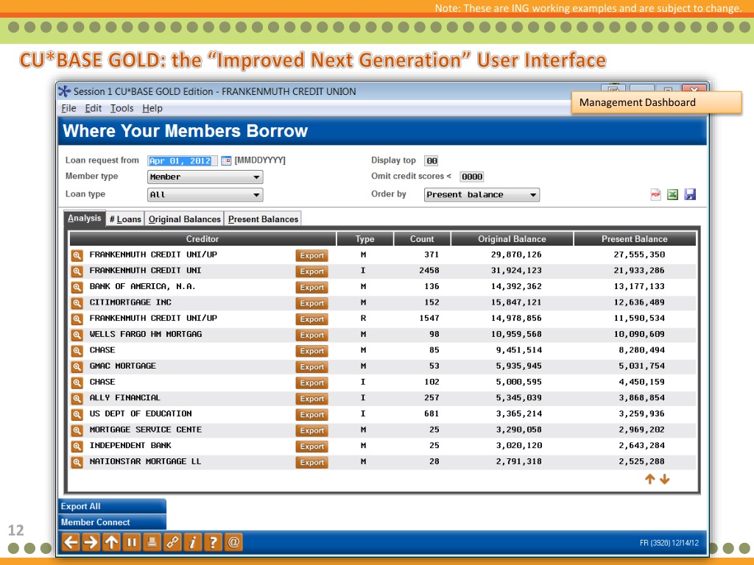Open the Help menu
The image size is (754, 565).
click(152, 109)
